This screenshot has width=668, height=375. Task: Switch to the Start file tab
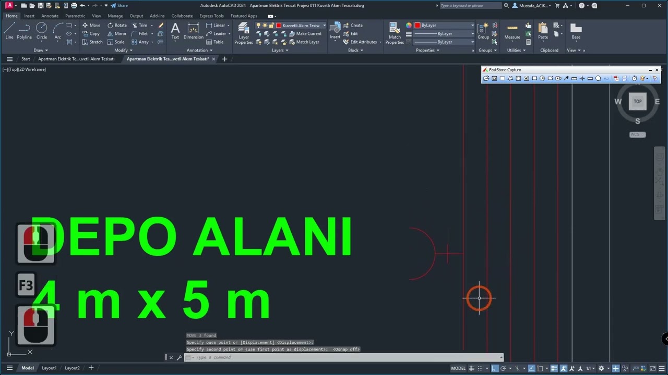(26, 59)
